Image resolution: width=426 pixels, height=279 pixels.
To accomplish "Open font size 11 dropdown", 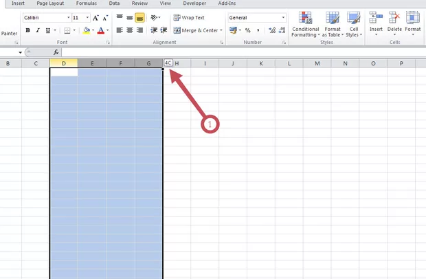I will click(x=87, y=18).
